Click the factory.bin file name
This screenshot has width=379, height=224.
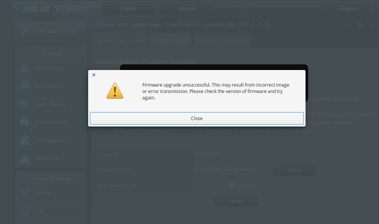tap(246, 186)
